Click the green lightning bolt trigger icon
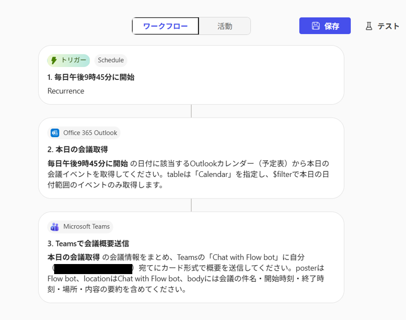The image size is (406, 320). pos(54,60)
